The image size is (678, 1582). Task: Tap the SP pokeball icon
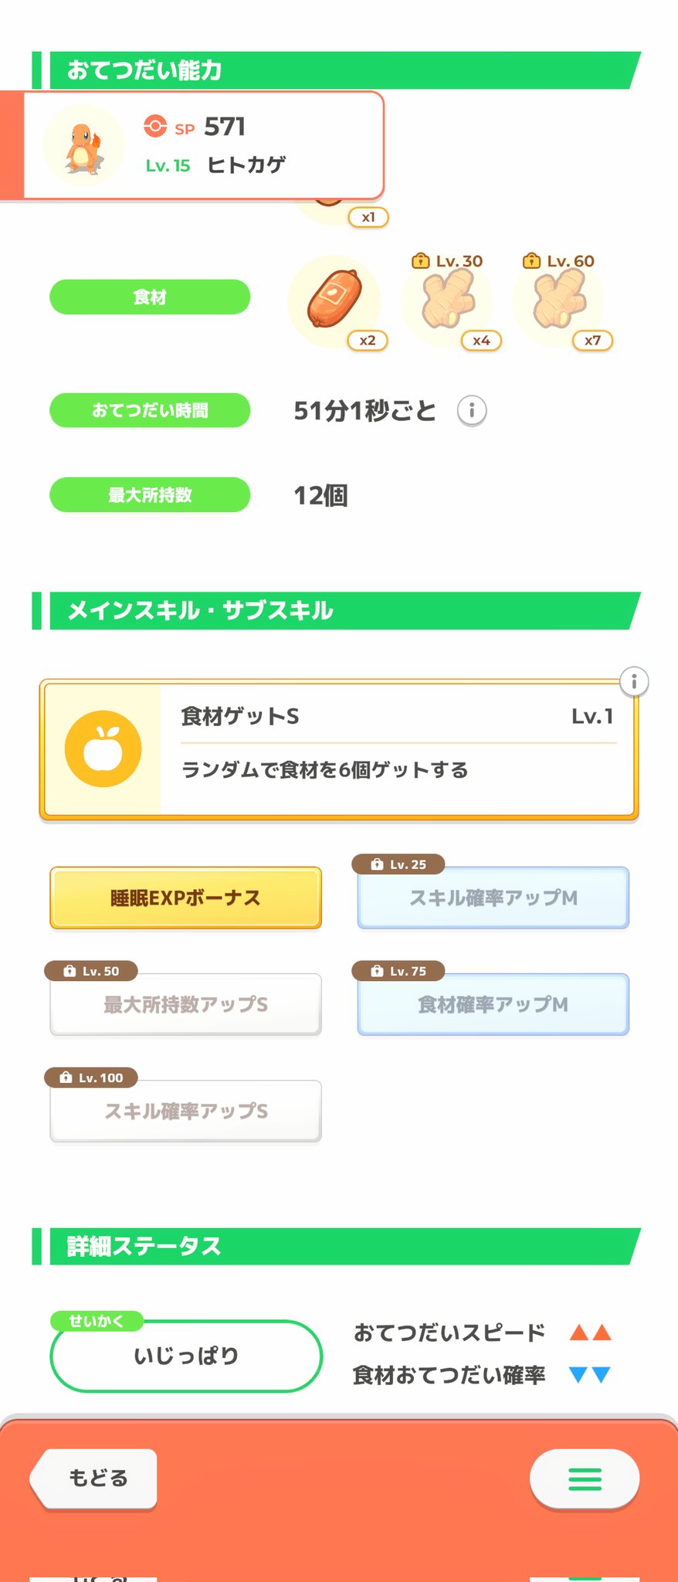pos(155,126)
